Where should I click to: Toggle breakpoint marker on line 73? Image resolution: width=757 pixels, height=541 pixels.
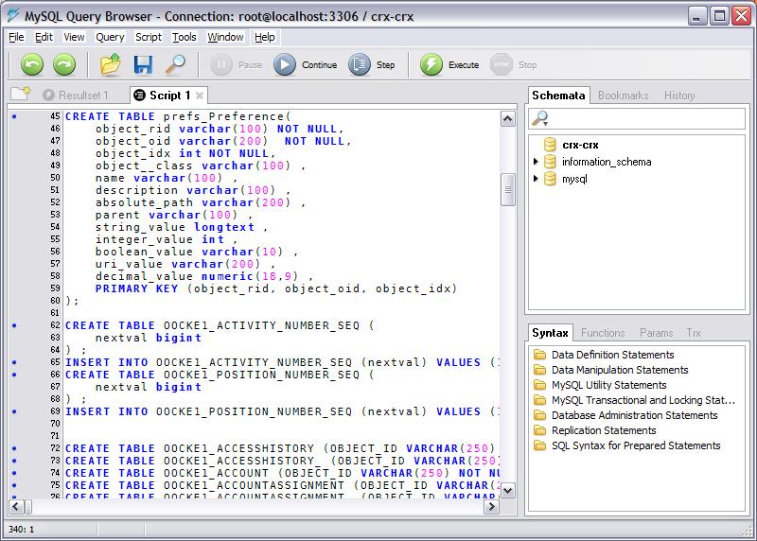[14, 461]
